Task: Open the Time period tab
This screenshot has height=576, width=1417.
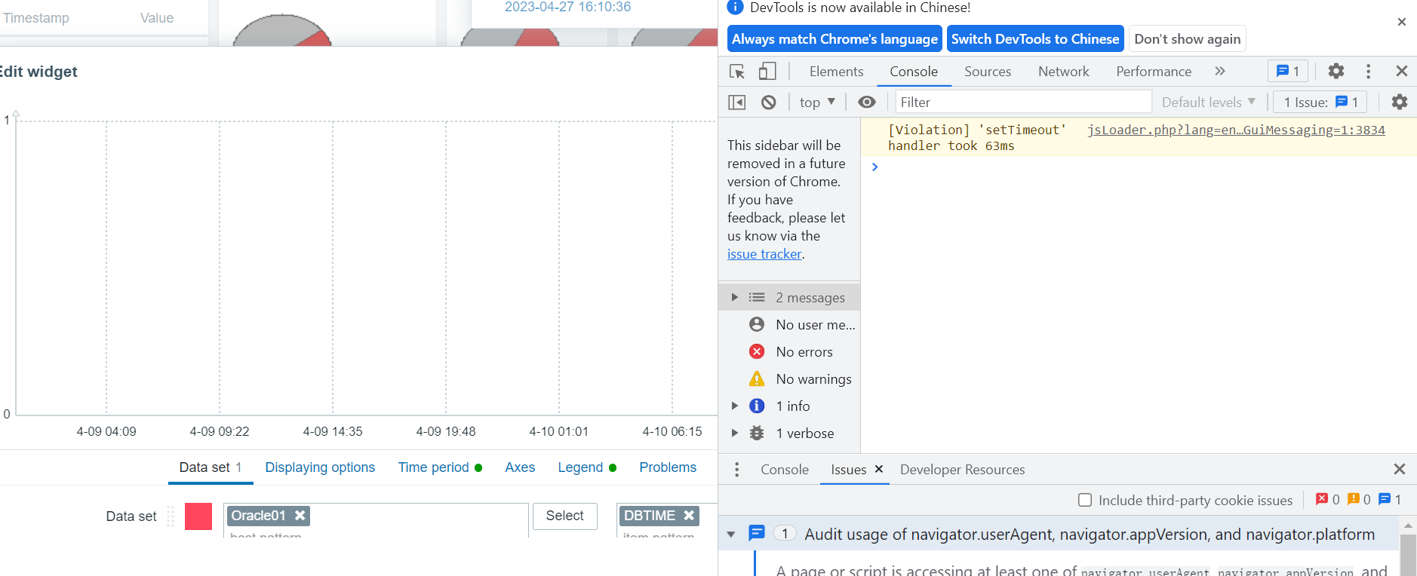Action: (440, 467)
